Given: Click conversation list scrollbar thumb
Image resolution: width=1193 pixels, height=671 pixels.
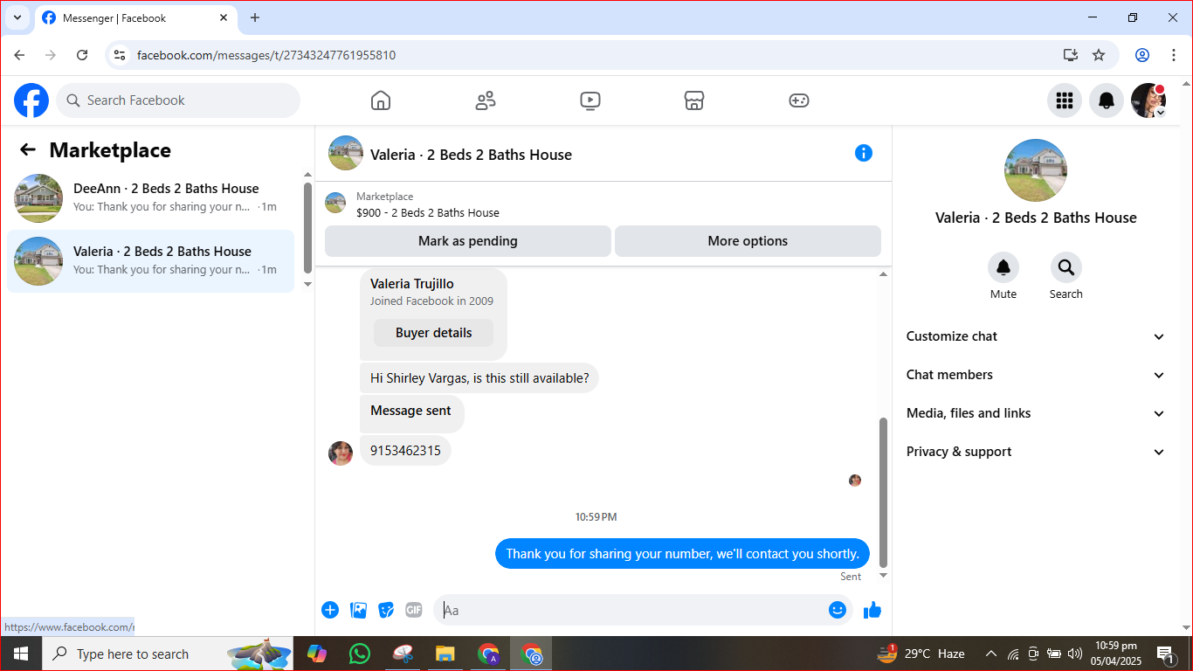Looking at the screenshot, I should pyautogui.click(x=307, y=227).
